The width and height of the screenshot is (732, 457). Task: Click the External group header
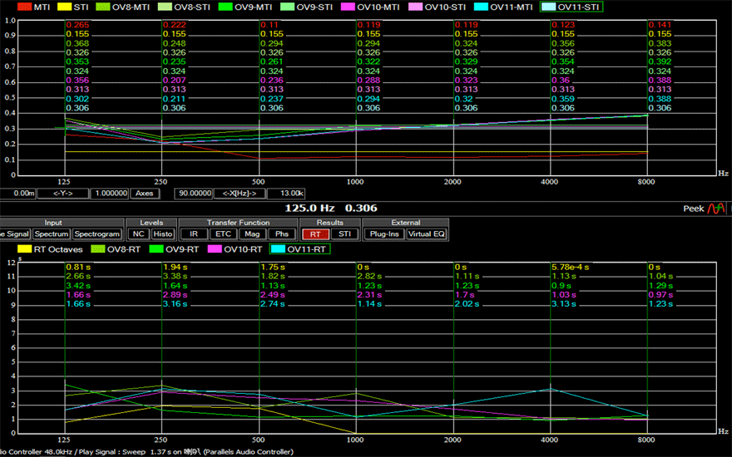[406, 223]
